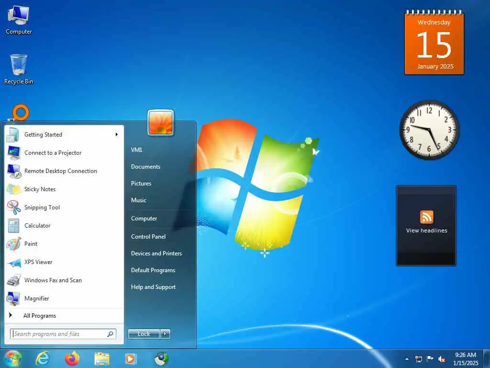490x368 pixels.
Task: Open Windows Explorer folder in taskbar
Action: [102, 358]
